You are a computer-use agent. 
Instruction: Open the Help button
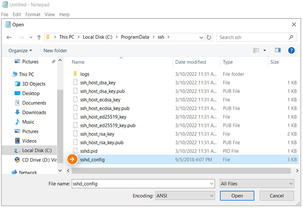coord(291,50)
